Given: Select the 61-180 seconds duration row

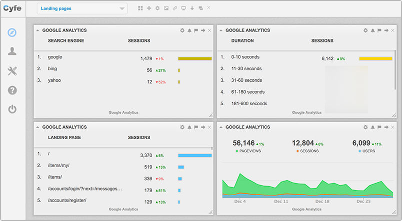Looking at the screenshot, I should 306,92.
